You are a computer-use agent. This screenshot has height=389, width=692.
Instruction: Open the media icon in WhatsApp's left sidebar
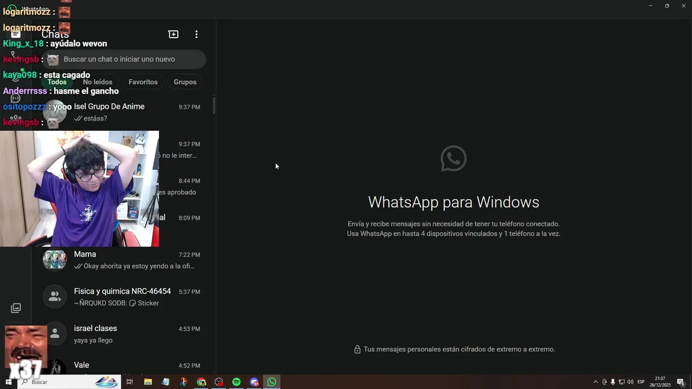coord(16,308)
